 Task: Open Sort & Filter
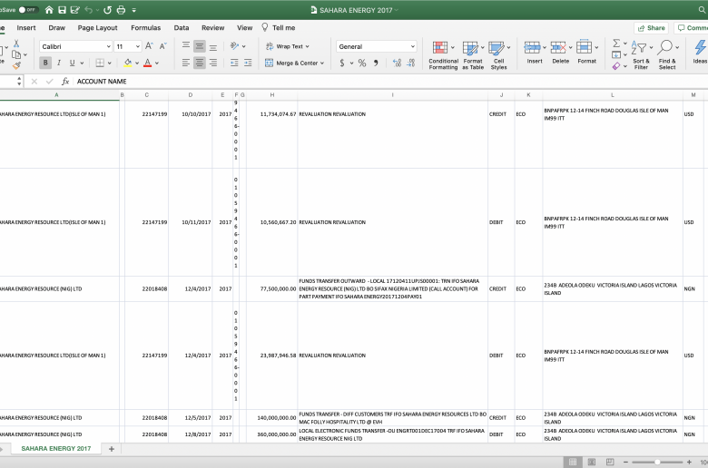point(641,54)
